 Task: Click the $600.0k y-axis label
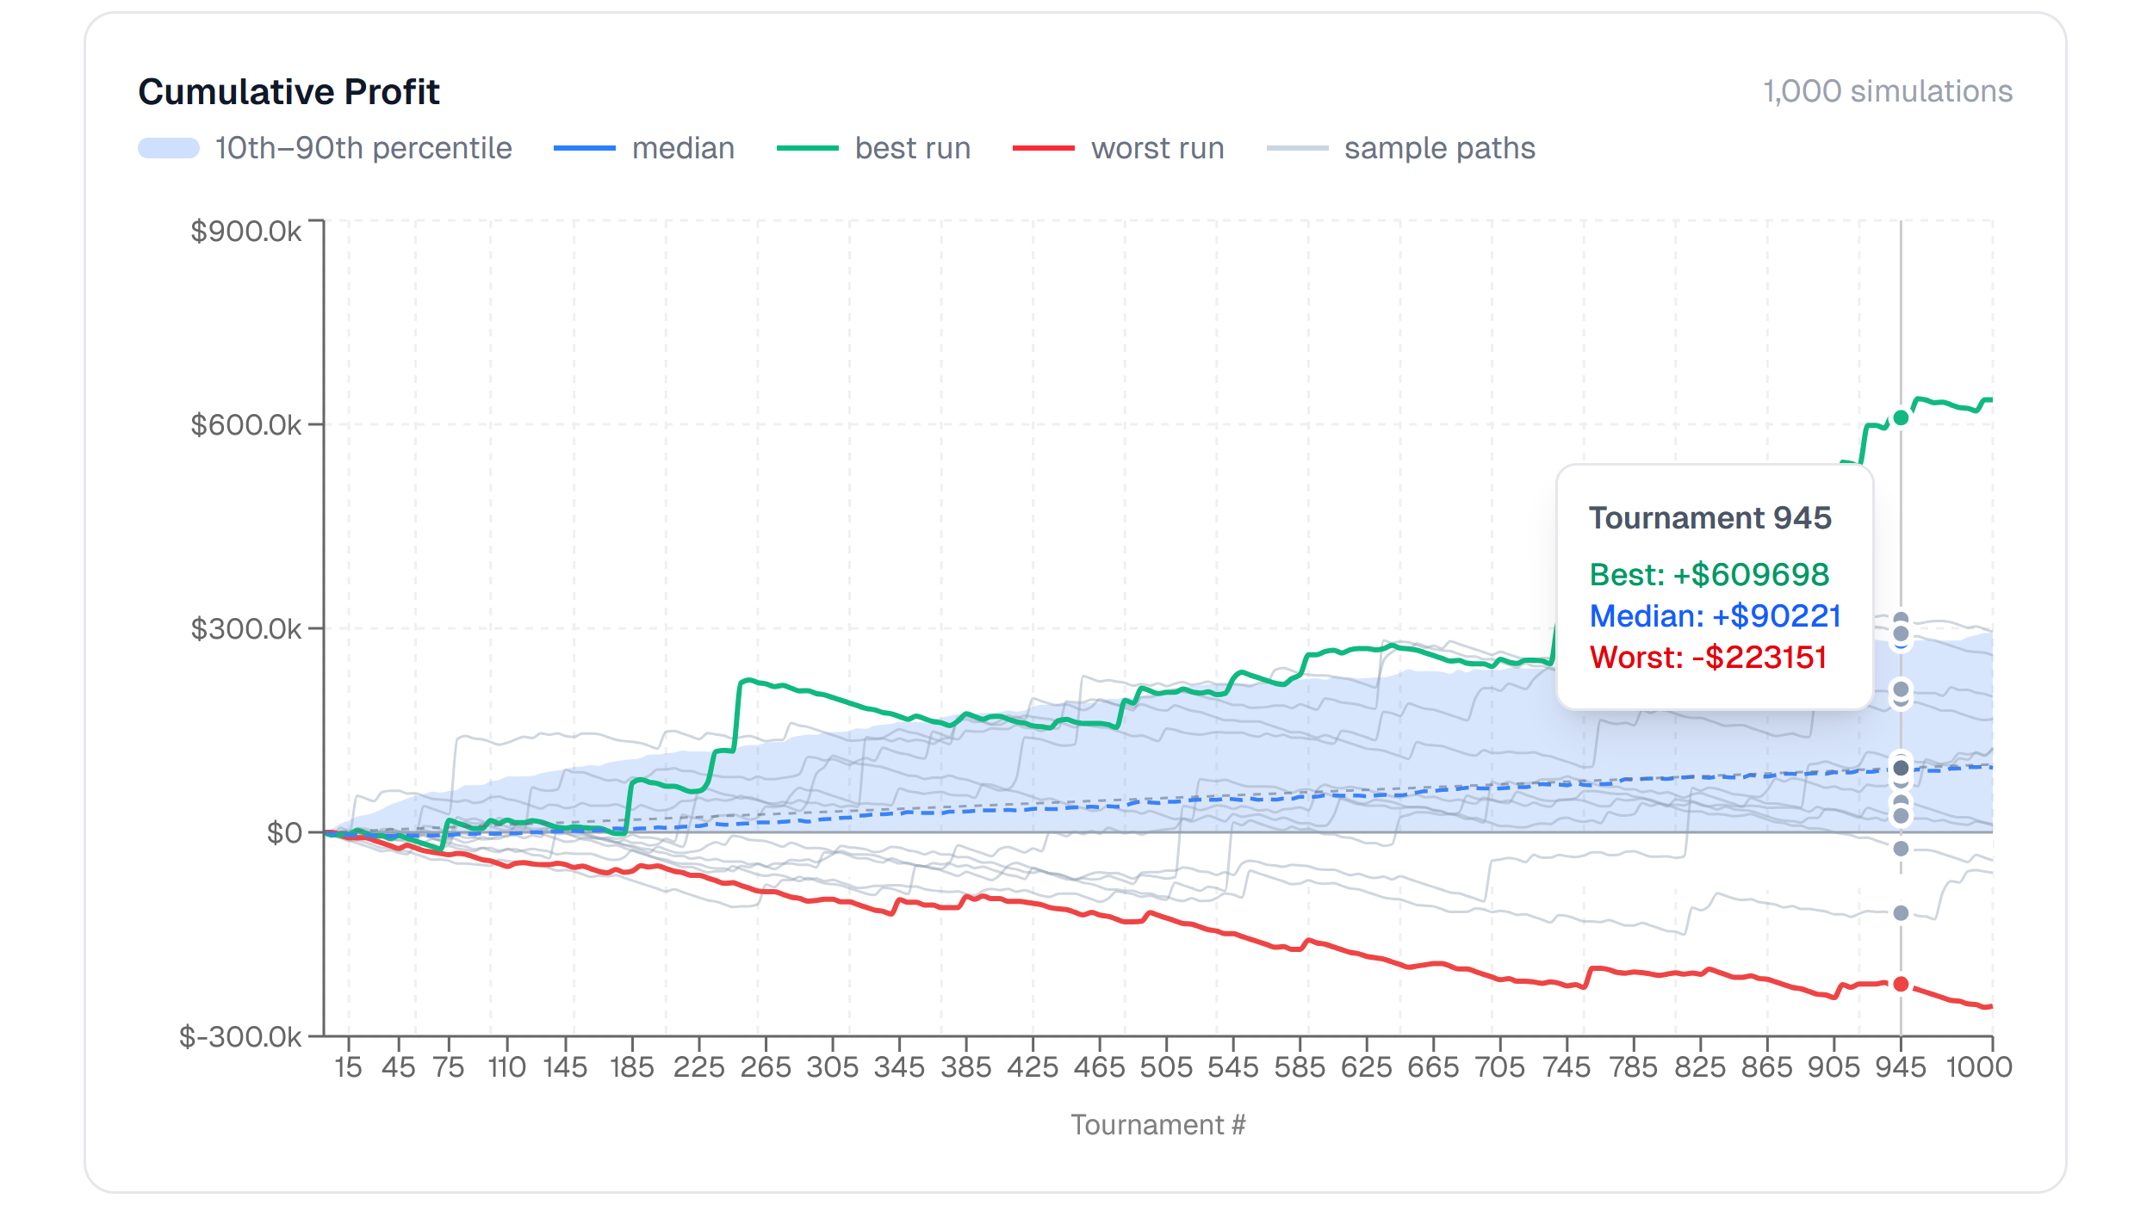click(245, 425)
